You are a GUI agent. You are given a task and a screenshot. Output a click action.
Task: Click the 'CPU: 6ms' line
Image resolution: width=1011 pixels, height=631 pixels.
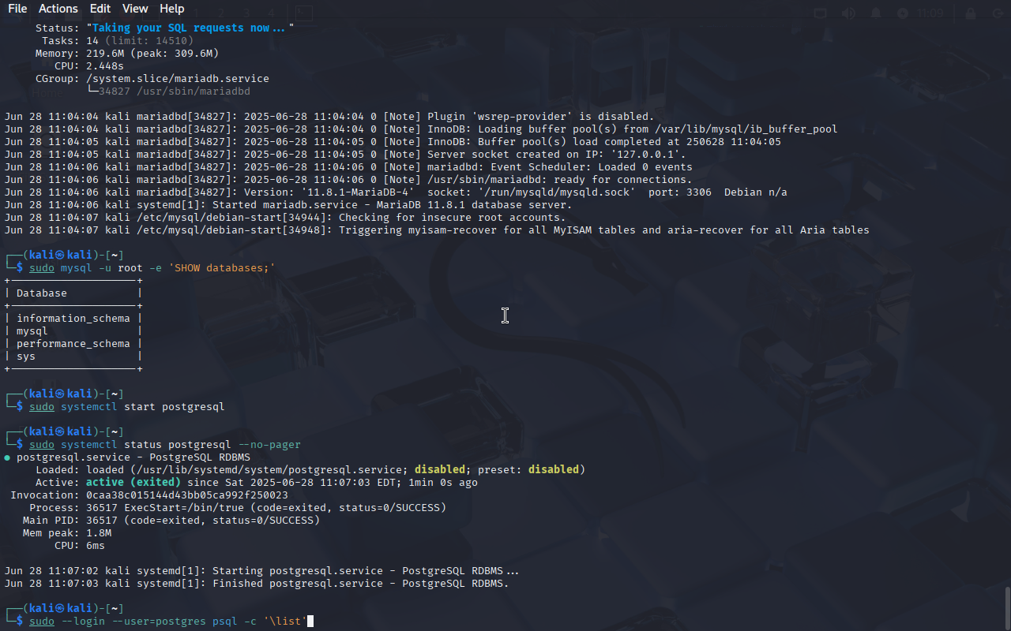(80, 546)
